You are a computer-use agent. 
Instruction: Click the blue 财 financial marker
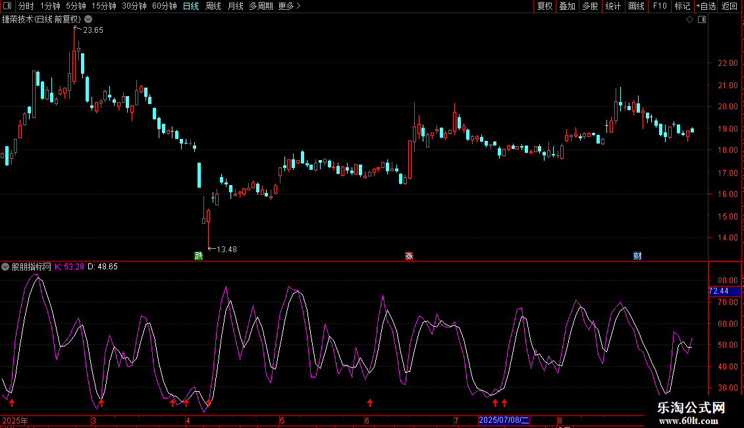tap(637, 256)
